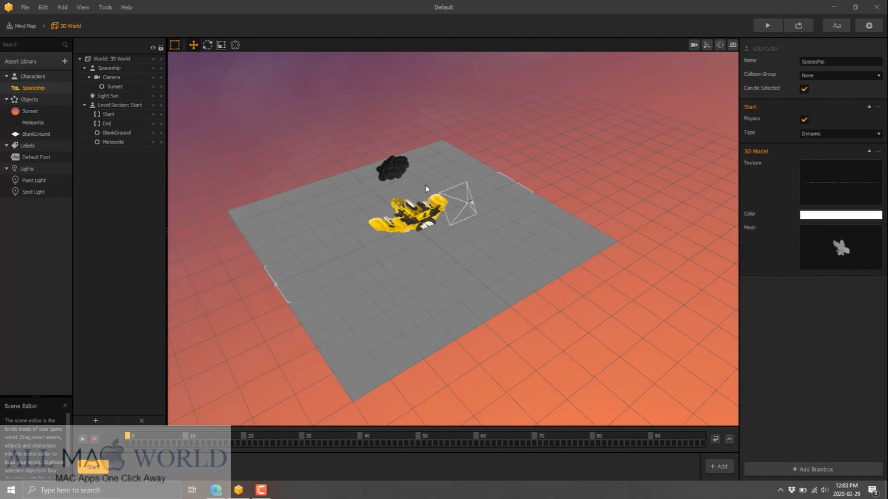Click the Add Brainbox button
Viewport: 888px width, 499px height.
(813, 469)
